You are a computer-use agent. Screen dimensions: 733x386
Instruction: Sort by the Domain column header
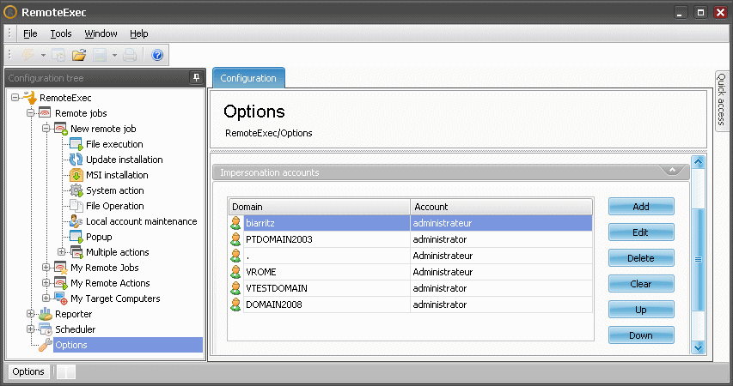[x=320, y=207]
